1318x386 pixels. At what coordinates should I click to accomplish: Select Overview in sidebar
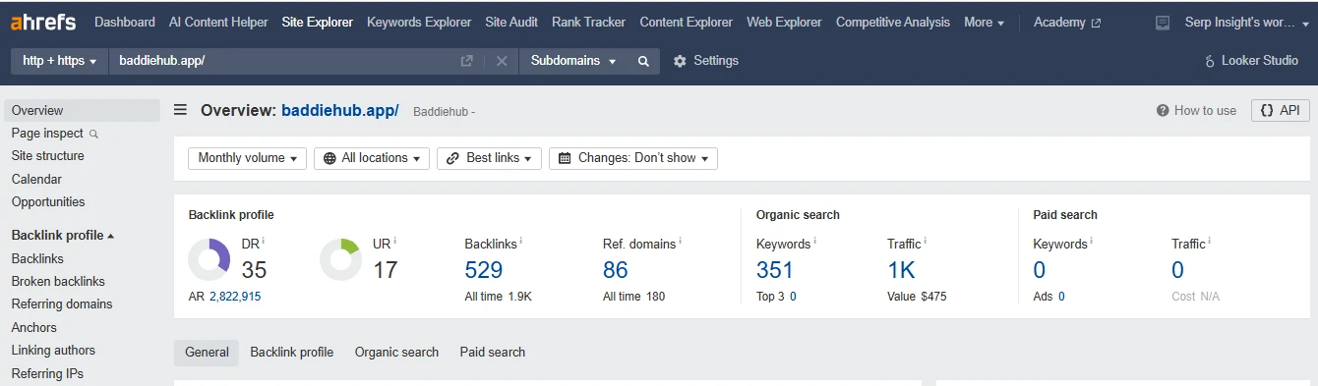[82, 110]
